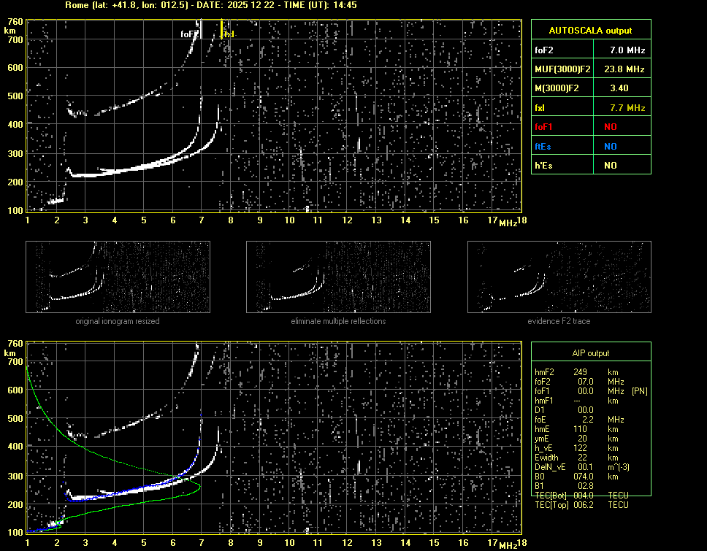The width and height of the screenshot is (707, 551).
Task: Click the yellow fxI marker on top ionogram
Action: click(x=222, y=30)
